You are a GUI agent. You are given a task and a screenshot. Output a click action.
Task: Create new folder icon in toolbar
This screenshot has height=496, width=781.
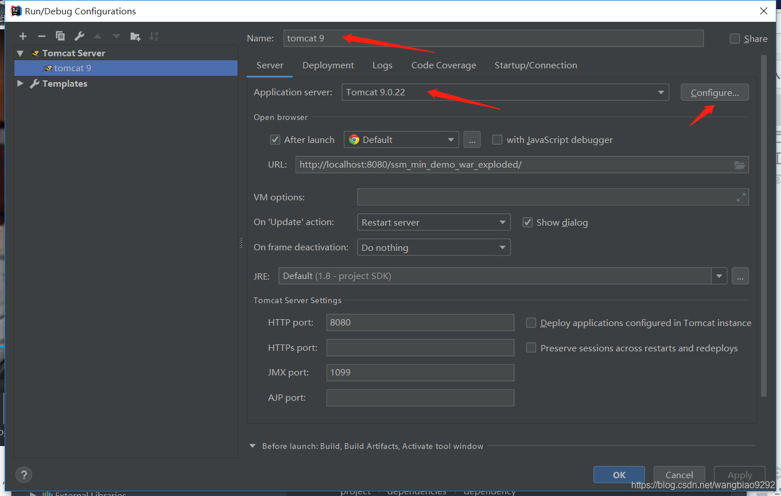tap(135, 36)
